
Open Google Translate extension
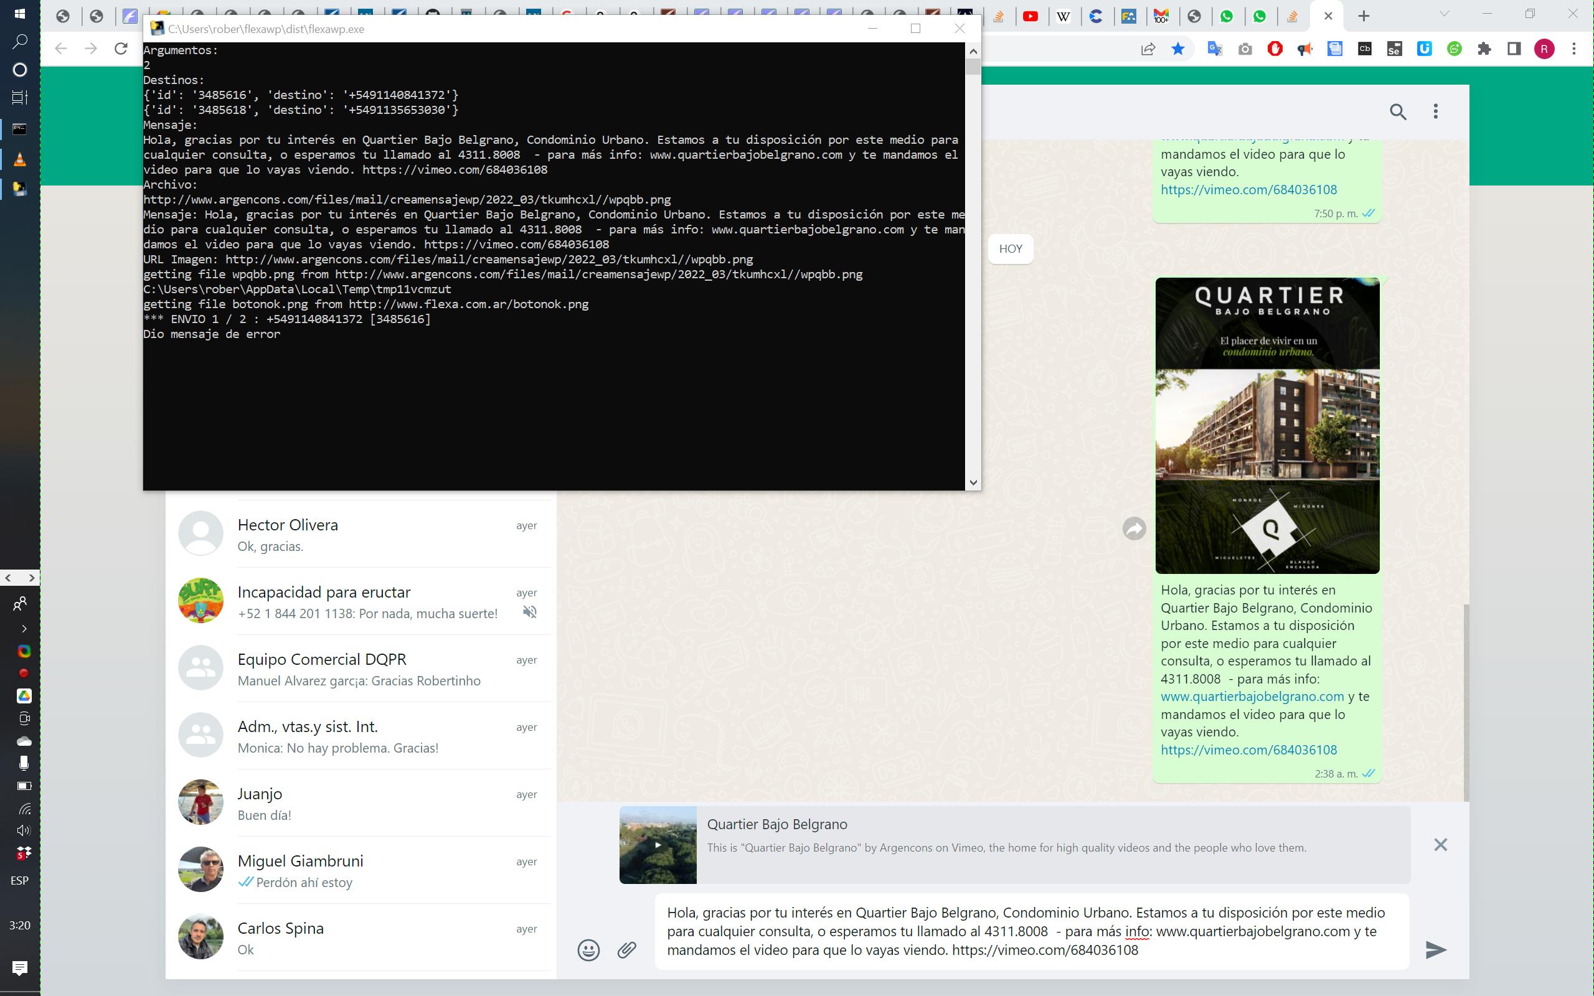tap(1215, 49)
